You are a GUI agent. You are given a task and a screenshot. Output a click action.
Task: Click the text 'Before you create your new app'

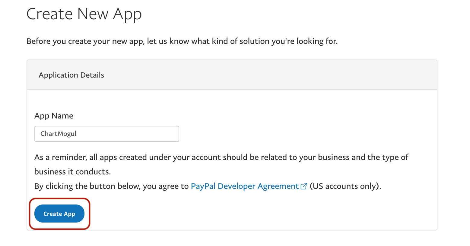coord(85,41)
